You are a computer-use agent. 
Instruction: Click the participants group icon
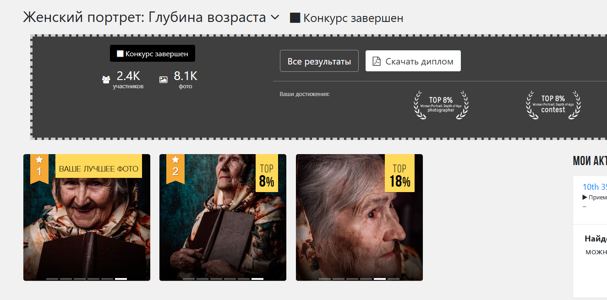pos(106,80)
